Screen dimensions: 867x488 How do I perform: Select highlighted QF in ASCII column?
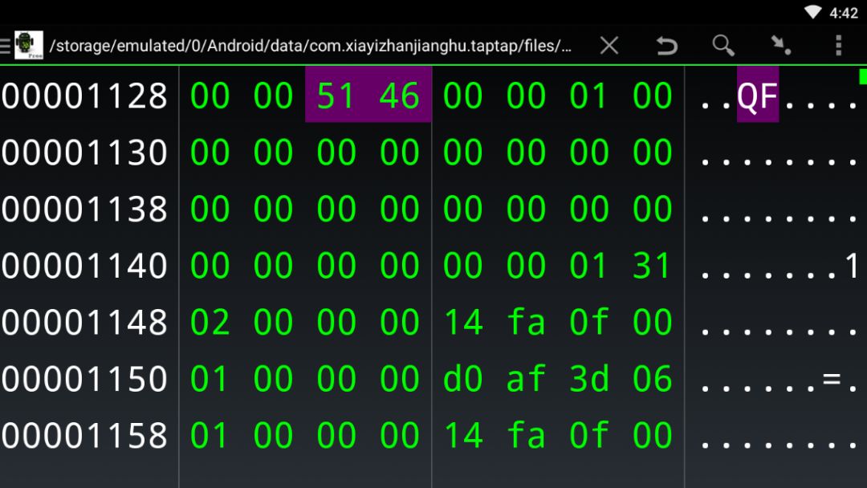(x=758, y=95)
